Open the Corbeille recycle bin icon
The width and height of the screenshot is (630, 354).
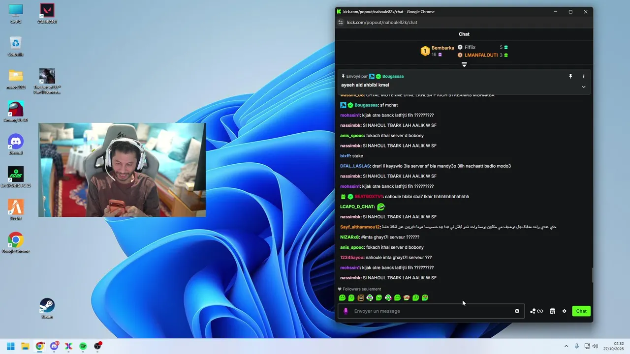click(x=16, y=46)
